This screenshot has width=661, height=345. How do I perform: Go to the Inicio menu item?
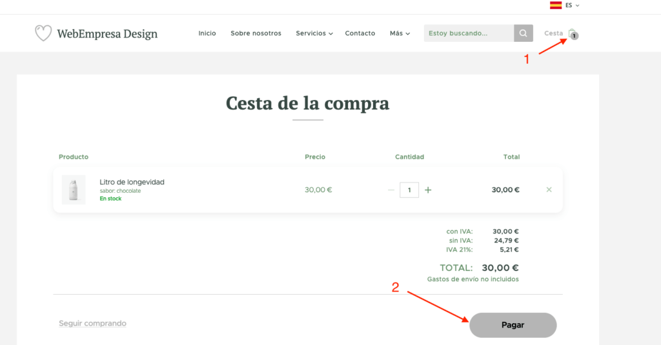pyautogui.click(x=207, y=34)
